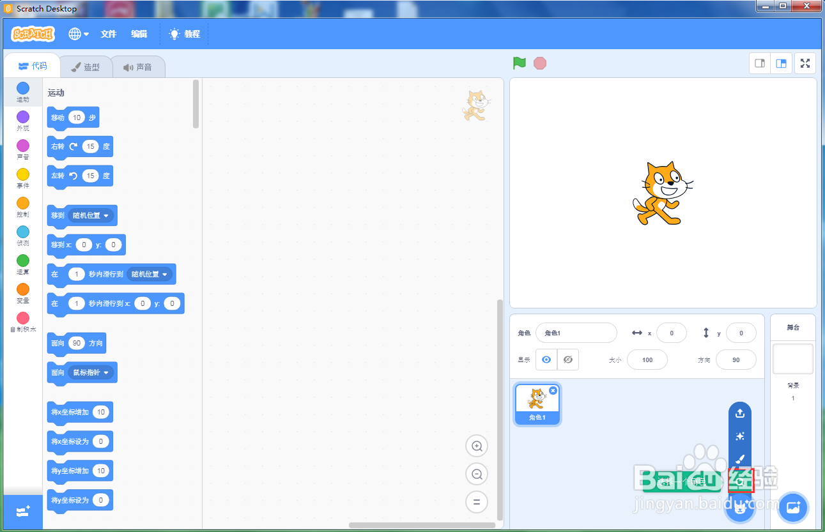Open the 文件 menu
The height and width of the screenshot is (532, 825).
109,34
